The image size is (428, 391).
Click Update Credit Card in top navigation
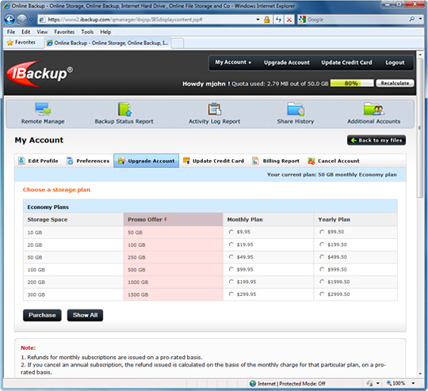click(346, 63)
